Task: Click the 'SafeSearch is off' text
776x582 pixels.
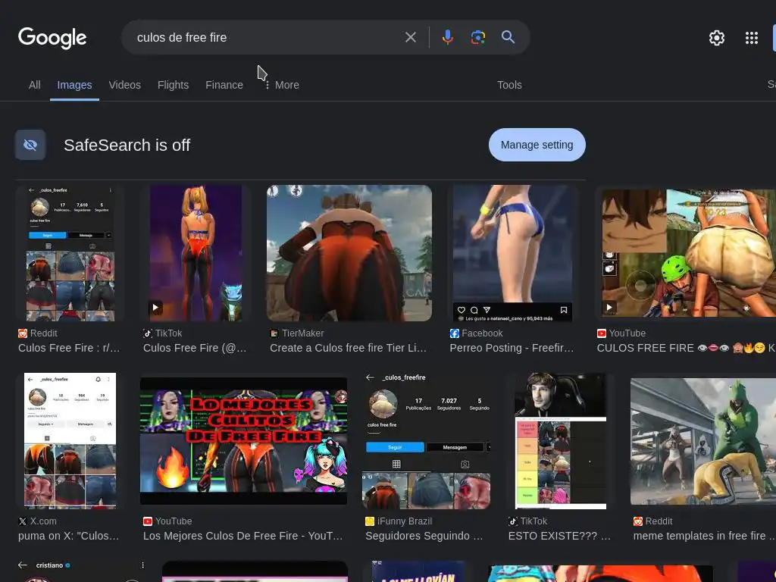Action: pos(127,145)
